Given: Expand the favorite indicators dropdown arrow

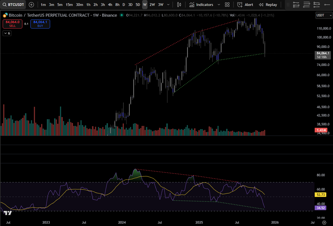Looking at the screenshot, I should click(219, 4).
